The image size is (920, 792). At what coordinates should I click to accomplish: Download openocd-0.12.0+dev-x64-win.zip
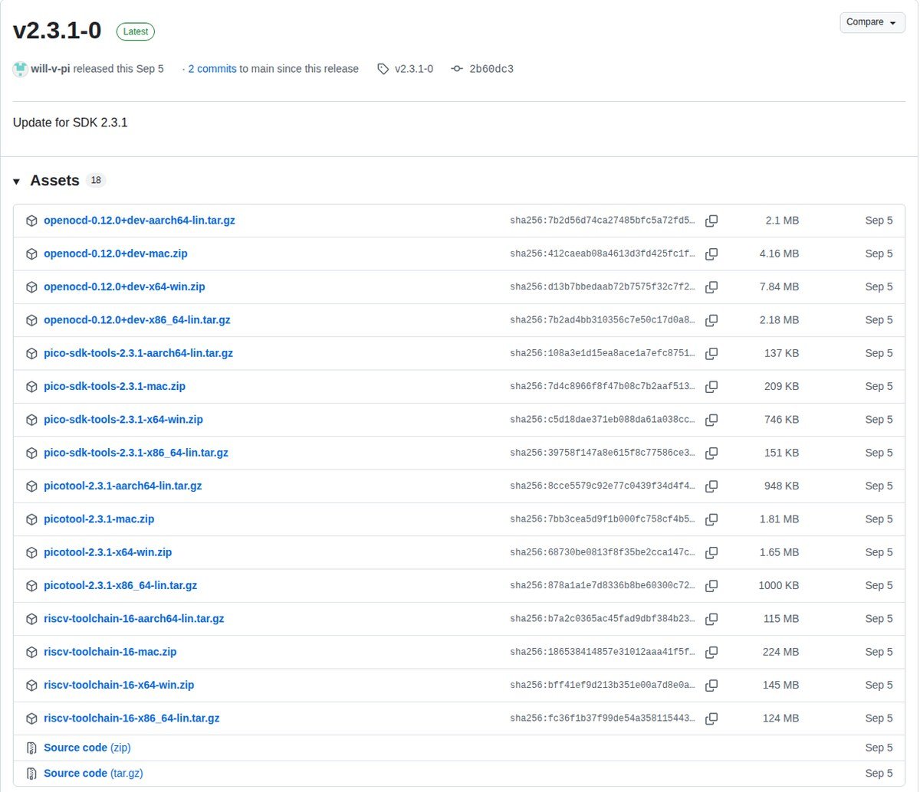[124, 287]
